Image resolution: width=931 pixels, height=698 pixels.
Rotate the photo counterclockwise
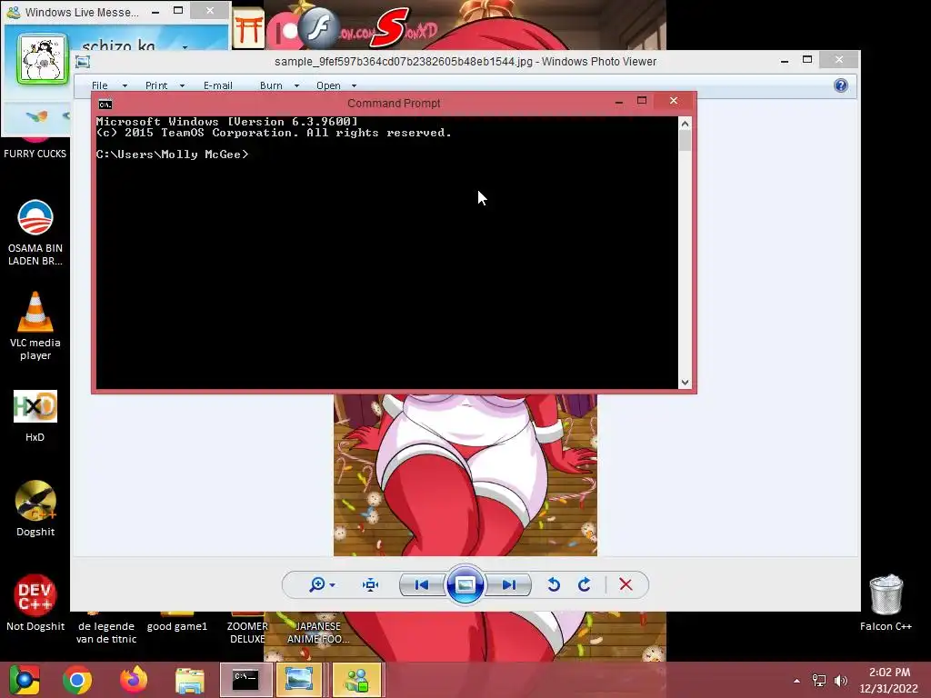554,584
